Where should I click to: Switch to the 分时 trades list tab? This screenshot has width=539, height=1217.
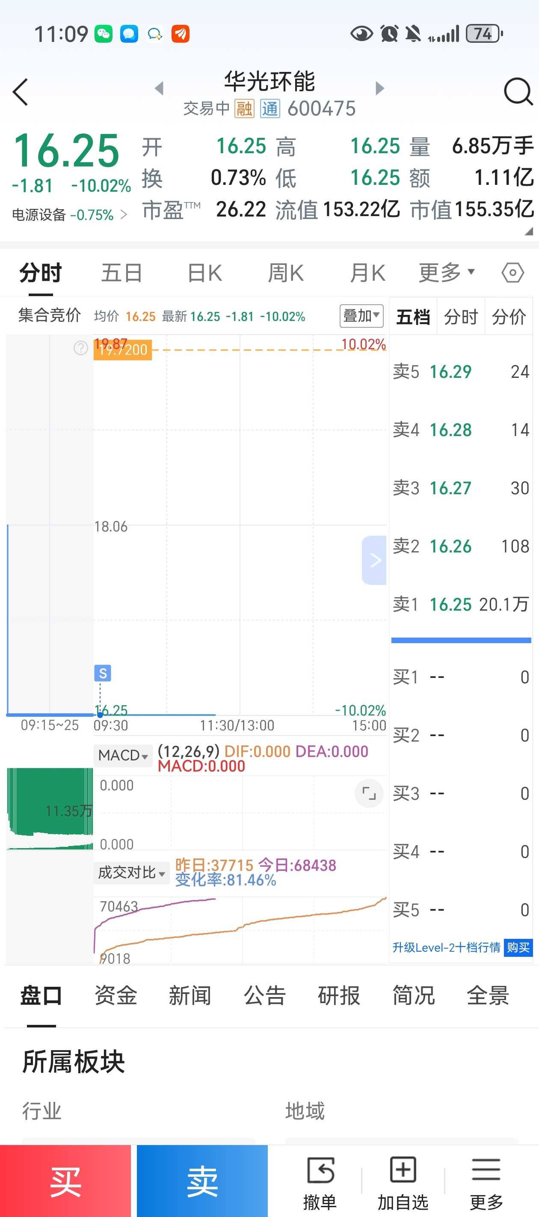[461, 317]
